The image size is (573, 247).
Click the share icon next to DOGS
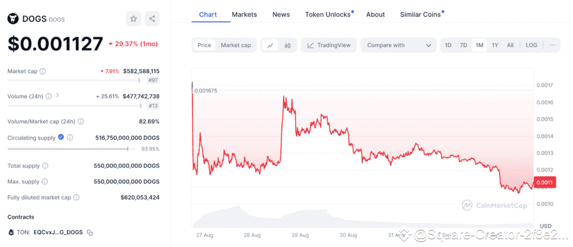tap(152, 18)
